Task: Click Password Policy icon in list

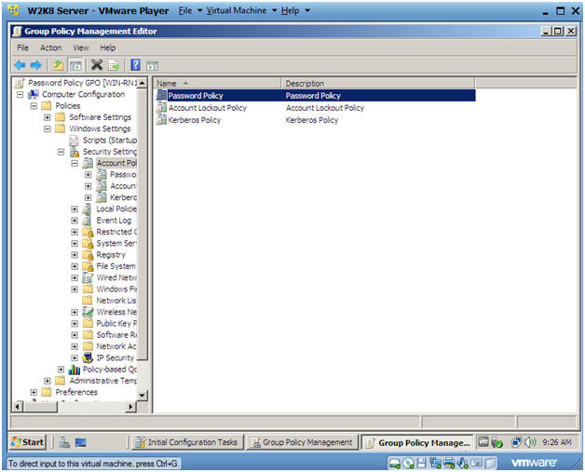Action: point(161,95)
